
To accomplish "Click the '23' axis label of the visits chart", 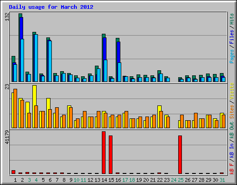I will tap(7, 87).
